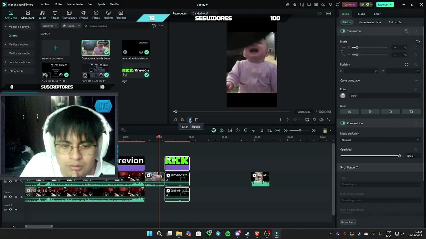Click the timeline zoom slider handle
The image size is (426, 239).
(x=300, y=130)
